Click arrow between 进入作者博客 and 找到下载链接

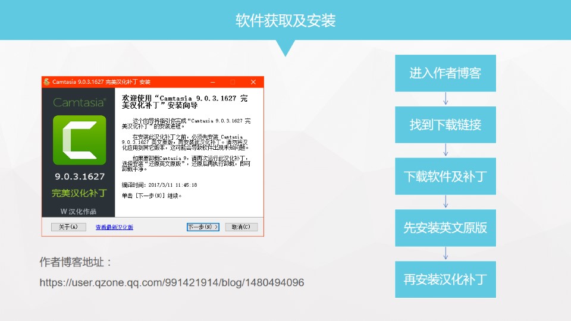pos(445,99)
